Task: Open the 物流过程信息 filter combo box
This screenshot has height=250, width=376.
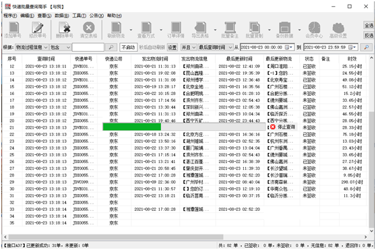Action: pyautogui.click(x=32, y=47)
